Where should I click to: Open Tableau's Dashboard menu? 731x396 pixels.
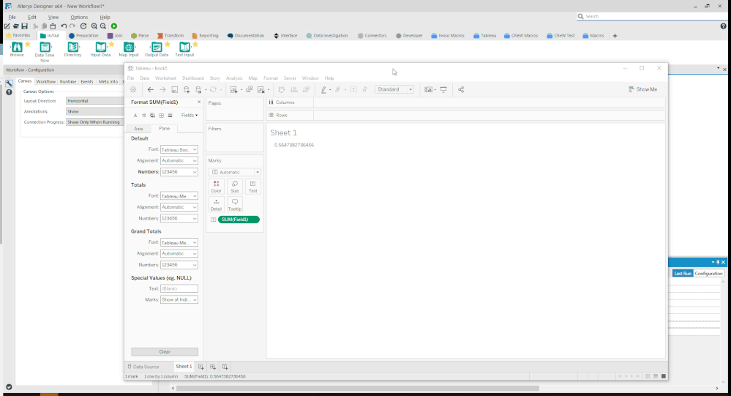pyautogui.click(x=193, y=78)
